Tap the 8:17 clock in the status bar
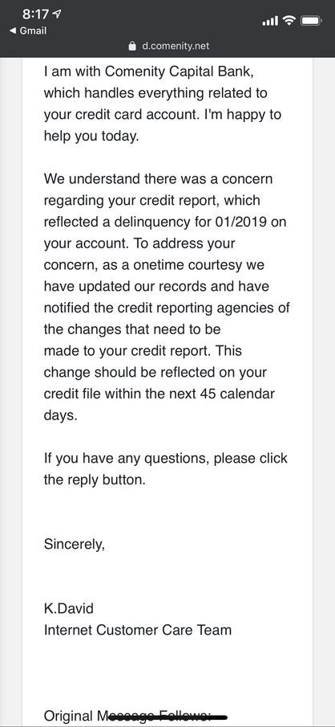Image resolution: width=335 pixels, height=727 pixels. tap(35, 14)
